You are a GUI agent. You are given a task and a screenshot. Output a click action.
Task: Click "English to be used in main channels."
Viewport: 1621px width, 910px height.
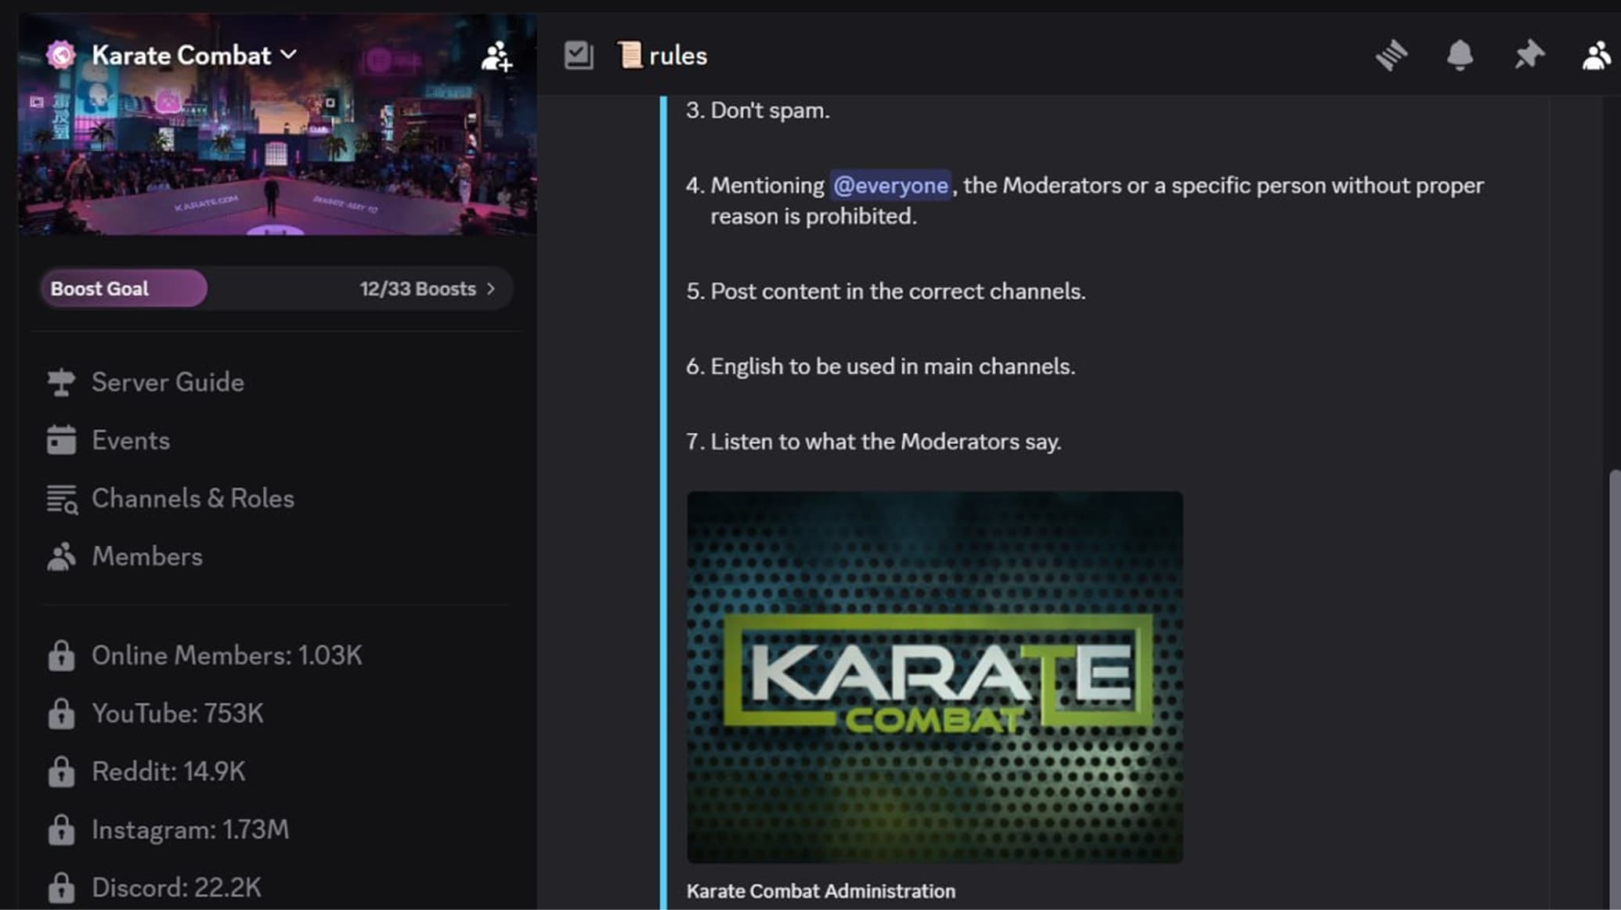point(893,367)
